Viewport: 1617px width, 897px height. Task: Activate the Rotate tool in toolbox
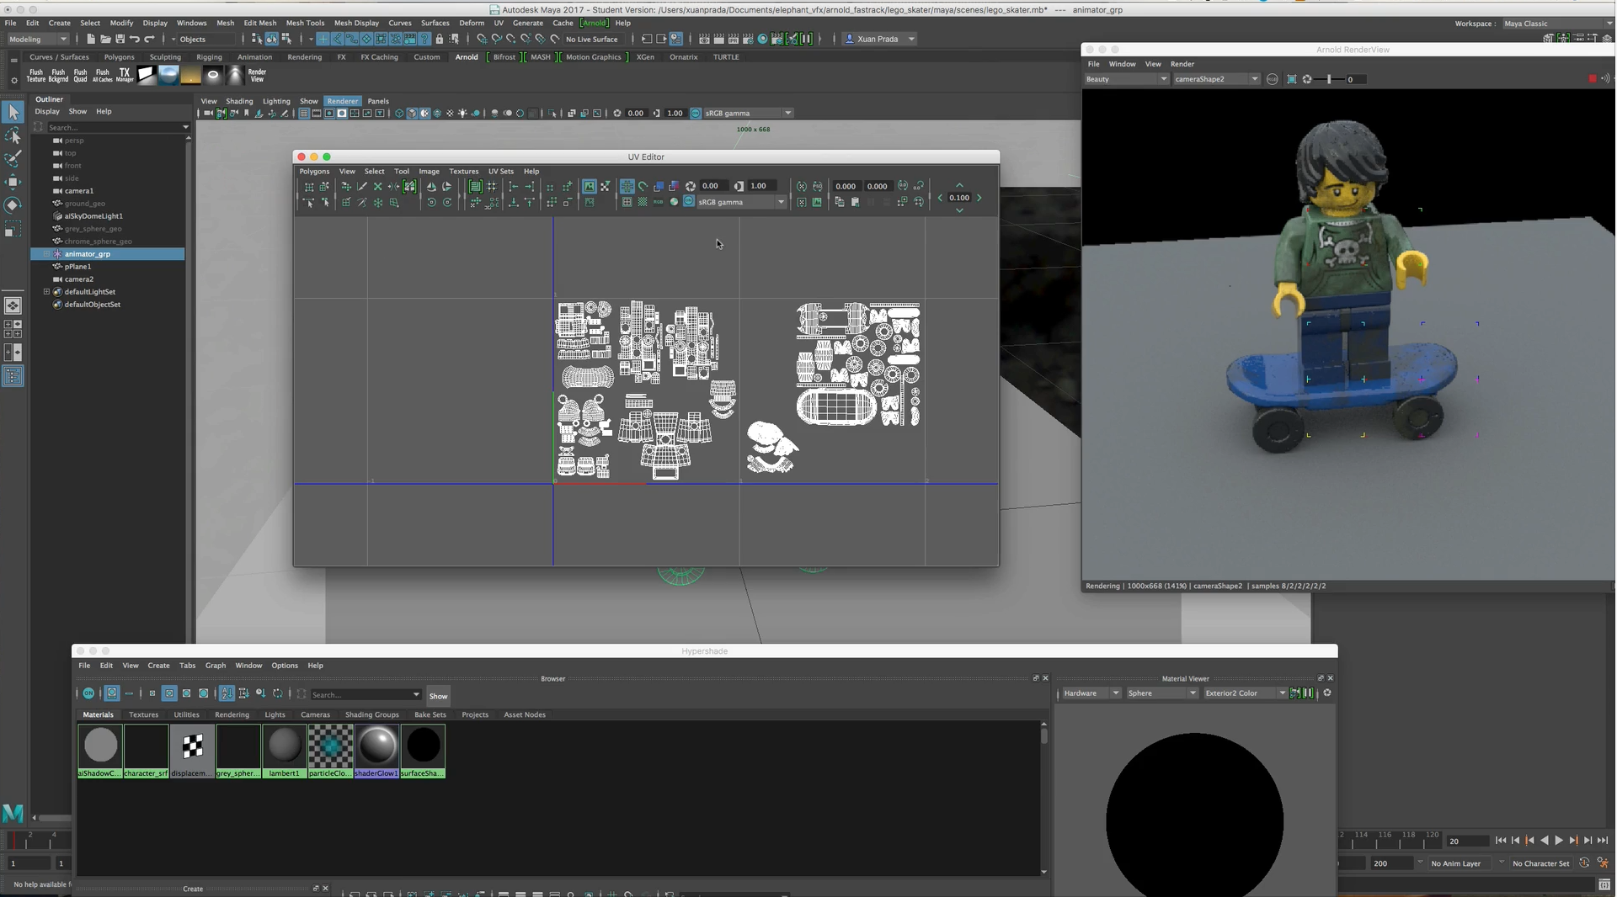(13, 204)
